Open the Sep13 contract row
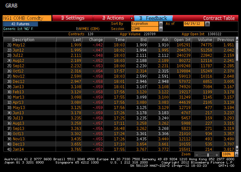This screenshot has height=172, width=241. tap(119, 128)
